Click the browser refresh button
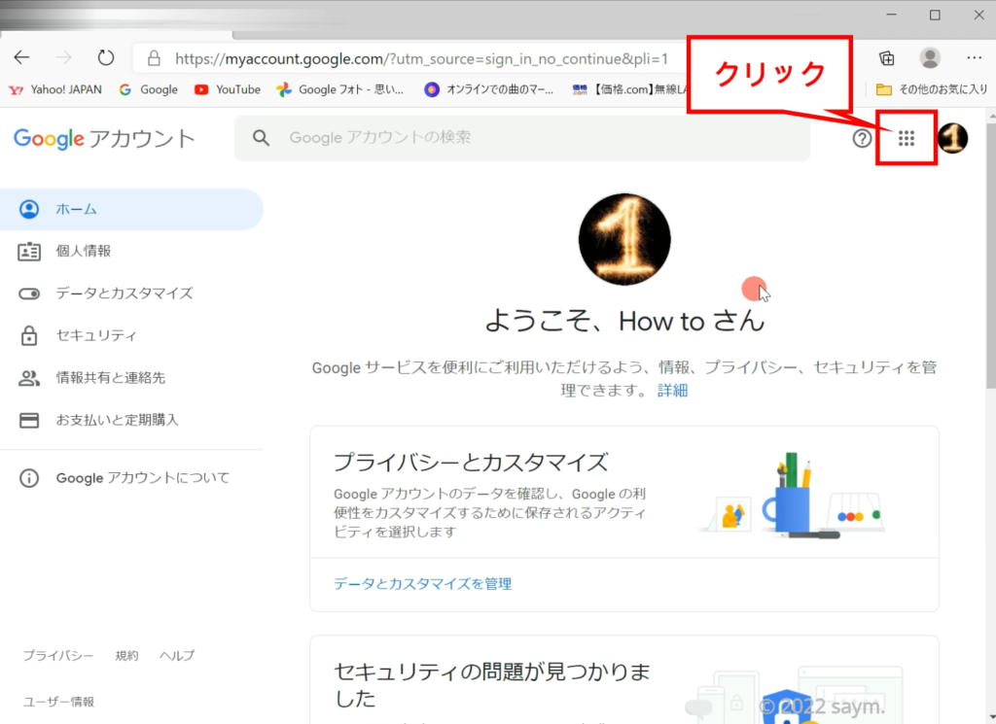Viewport: 996px width, 724px height. click(x=106, y=57)
